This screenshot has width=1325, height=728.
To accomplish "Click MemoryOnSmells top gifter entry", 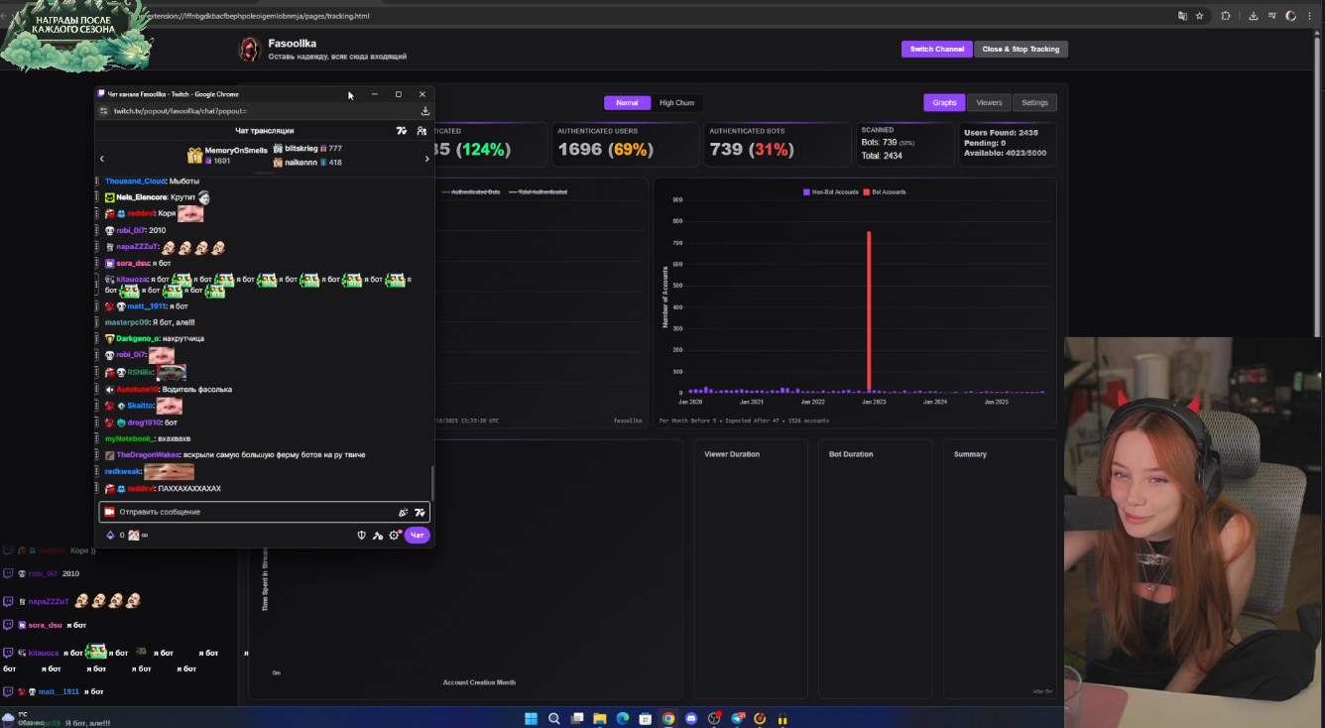I will point(227,155).
